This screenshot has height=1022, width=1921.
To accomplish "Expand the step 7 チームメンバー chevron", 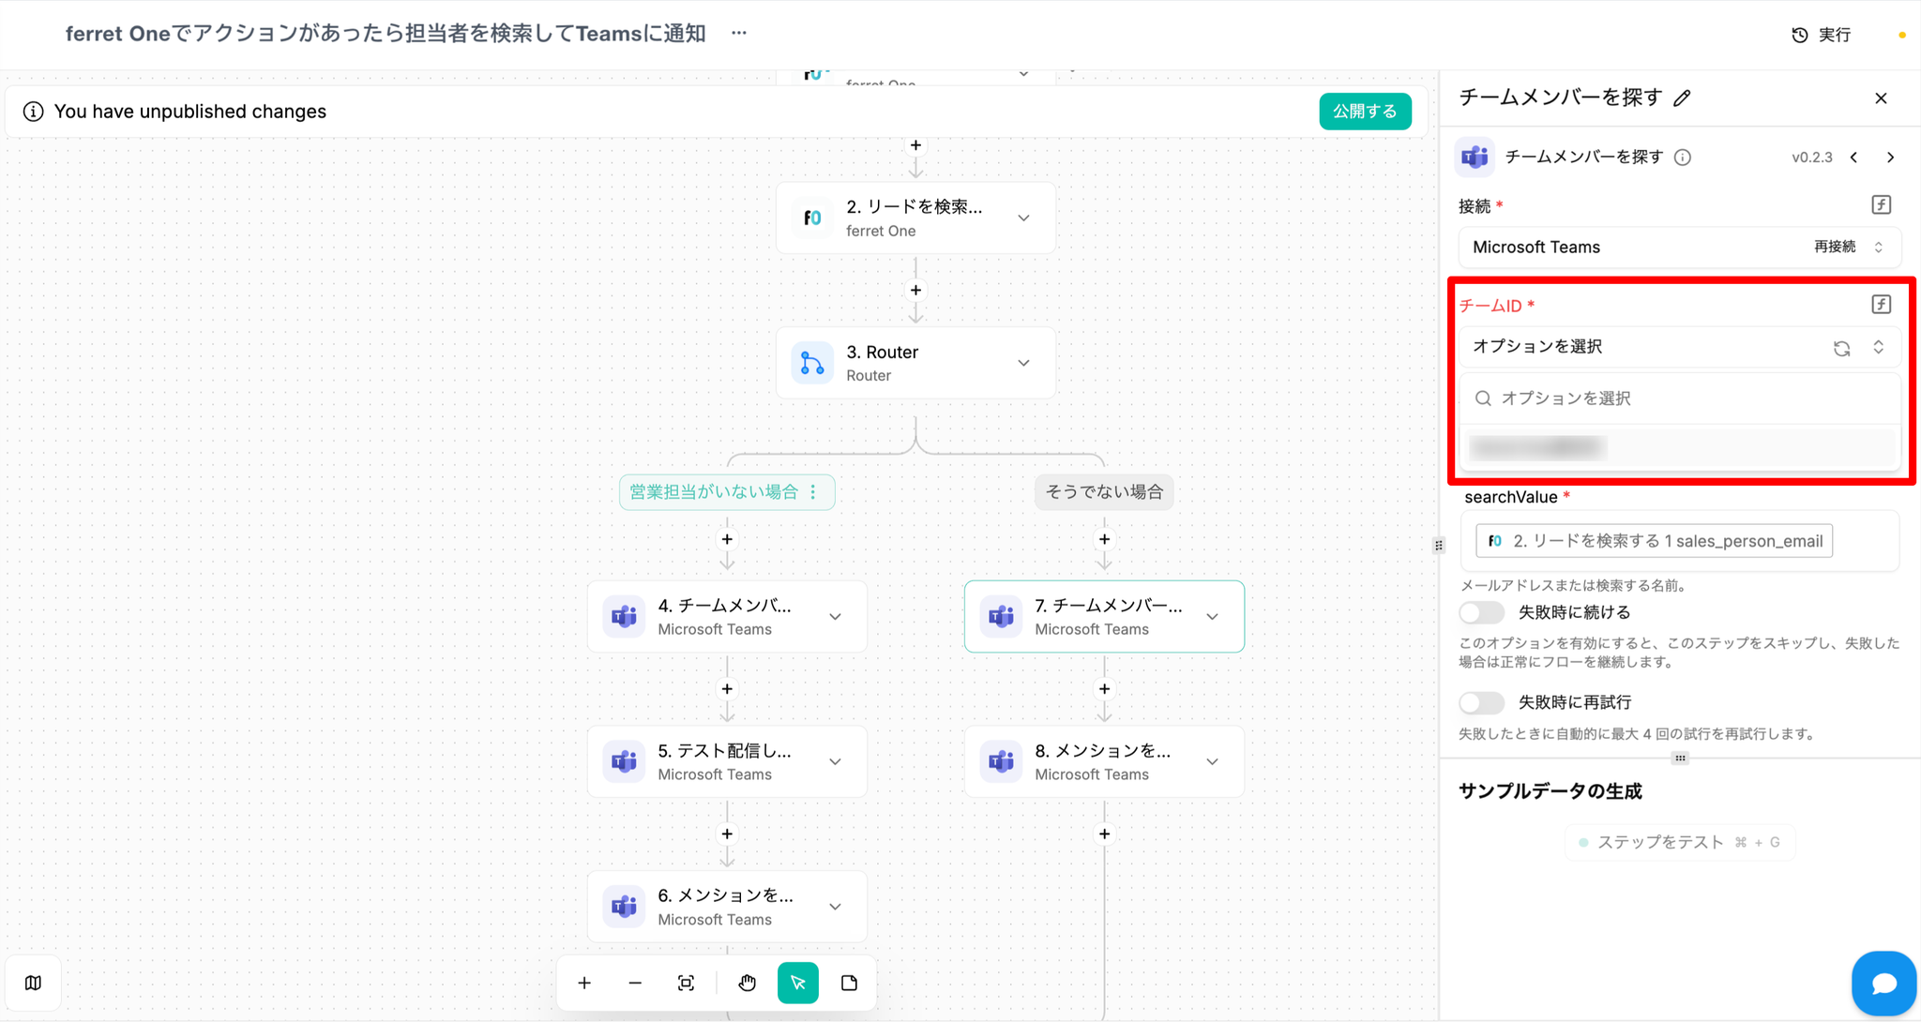I will (x=1212, y=617).
